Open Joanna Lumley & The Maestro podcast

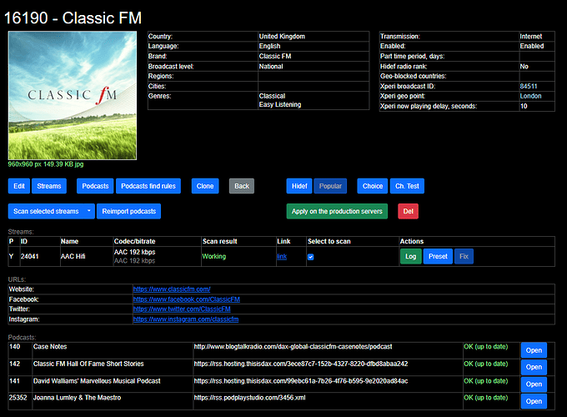tap(534, 401)
